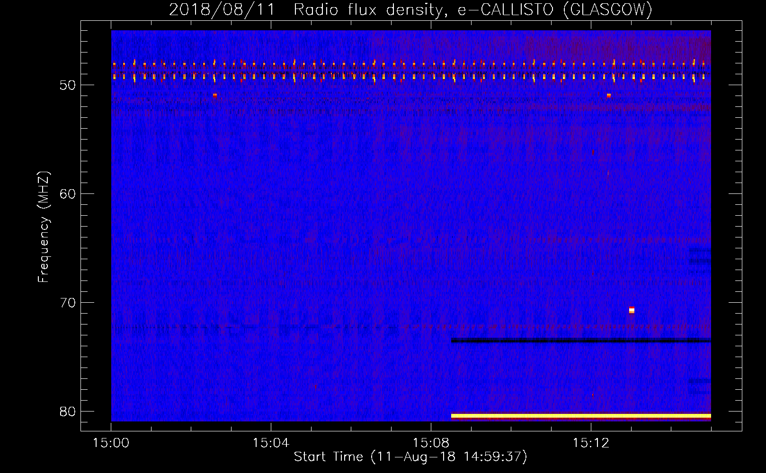
Task: Click the '60' frequency tick label
Action: [x=68, y=194]
